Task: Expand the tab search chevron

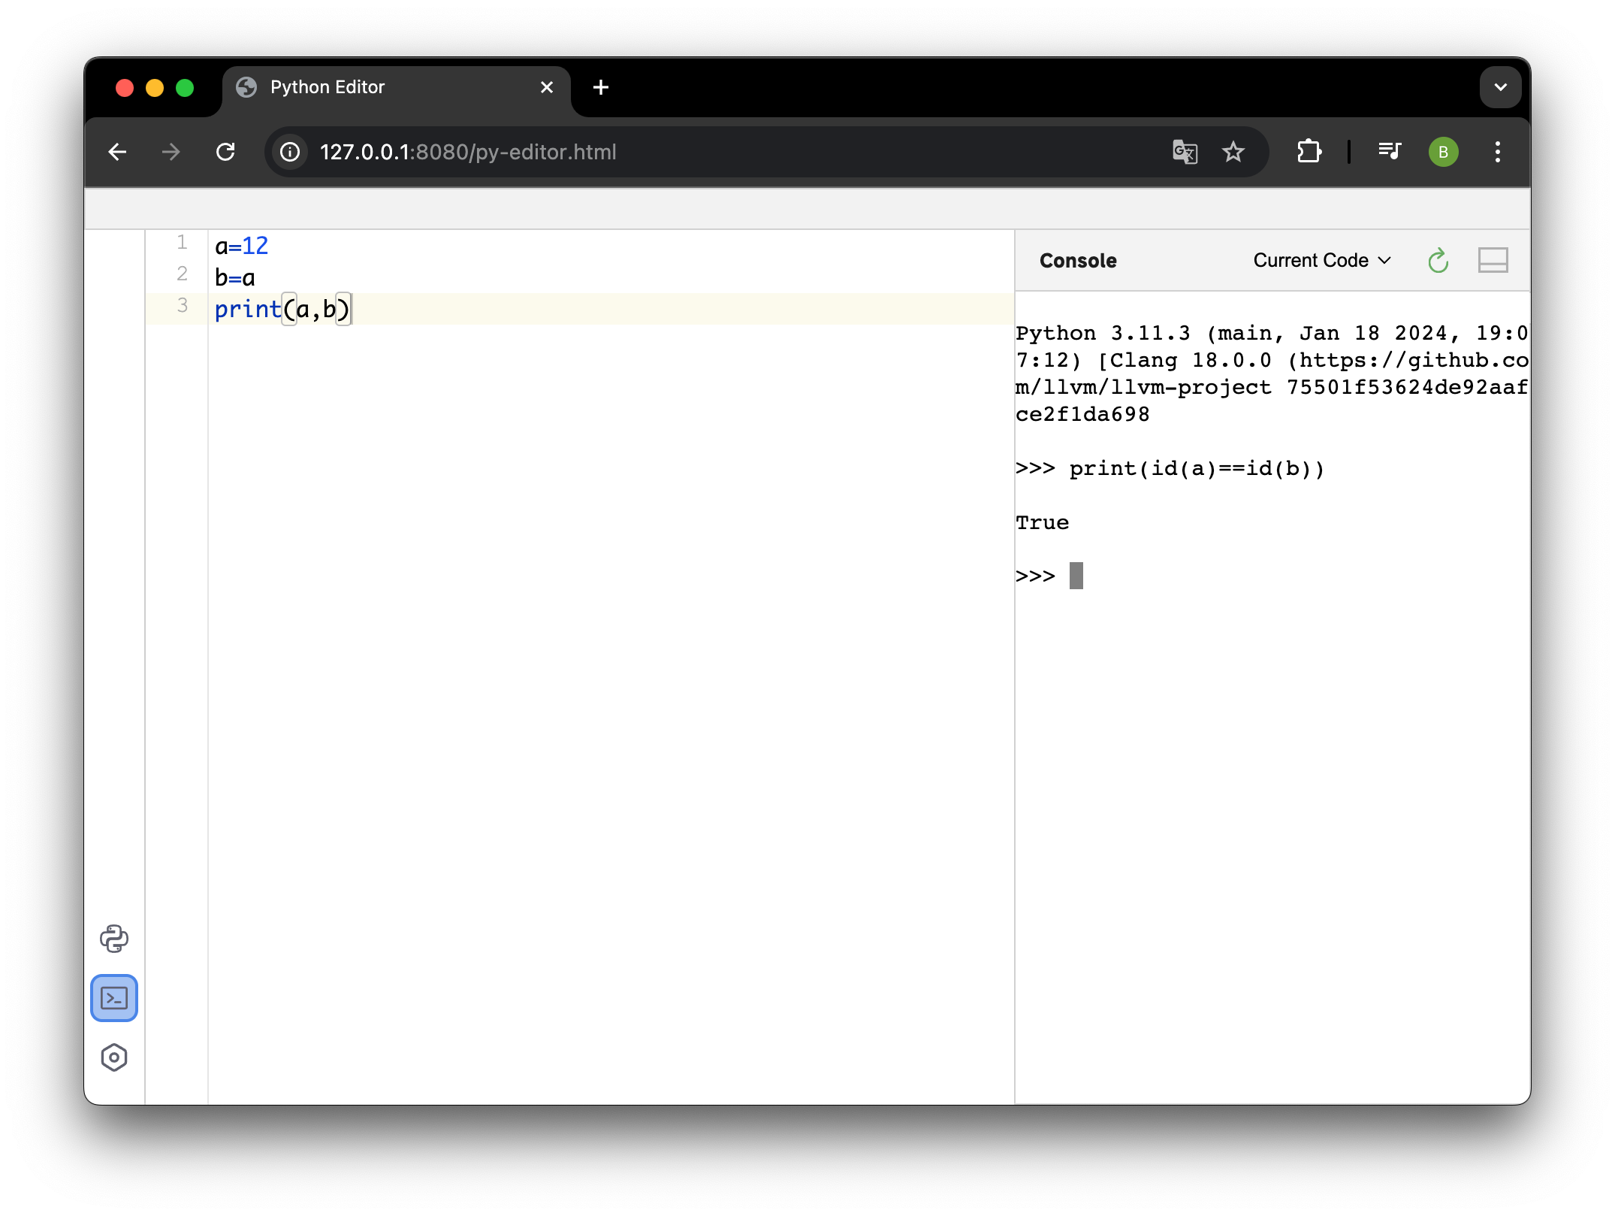Action: click(1500, 87)
